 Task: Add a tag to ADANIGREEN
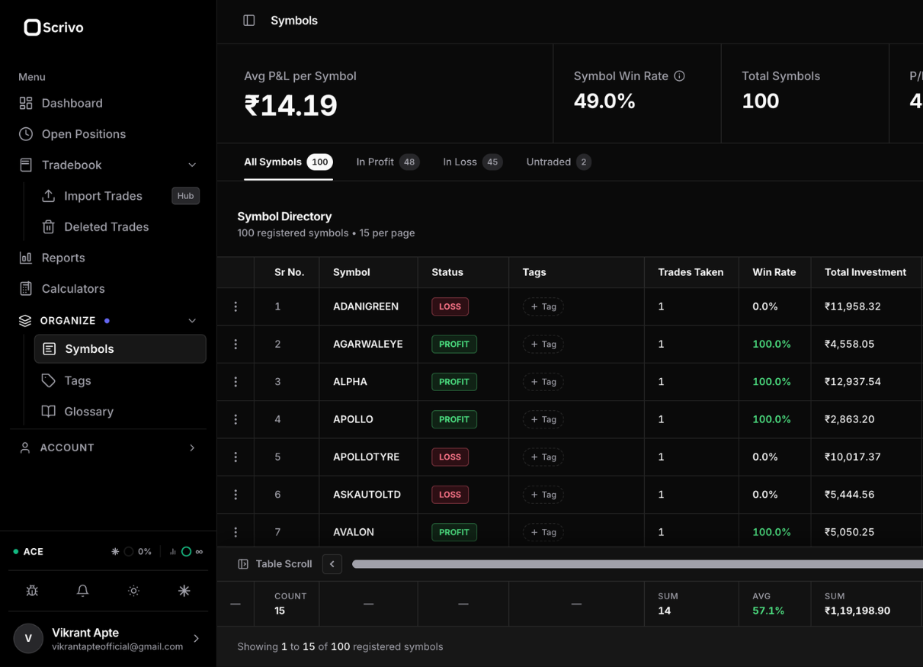click(543, 306)
